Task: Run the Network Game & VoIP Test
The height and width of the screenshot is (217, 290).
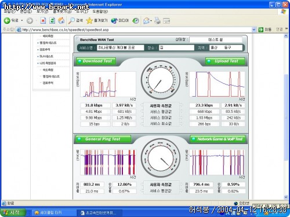Action: 217,139
